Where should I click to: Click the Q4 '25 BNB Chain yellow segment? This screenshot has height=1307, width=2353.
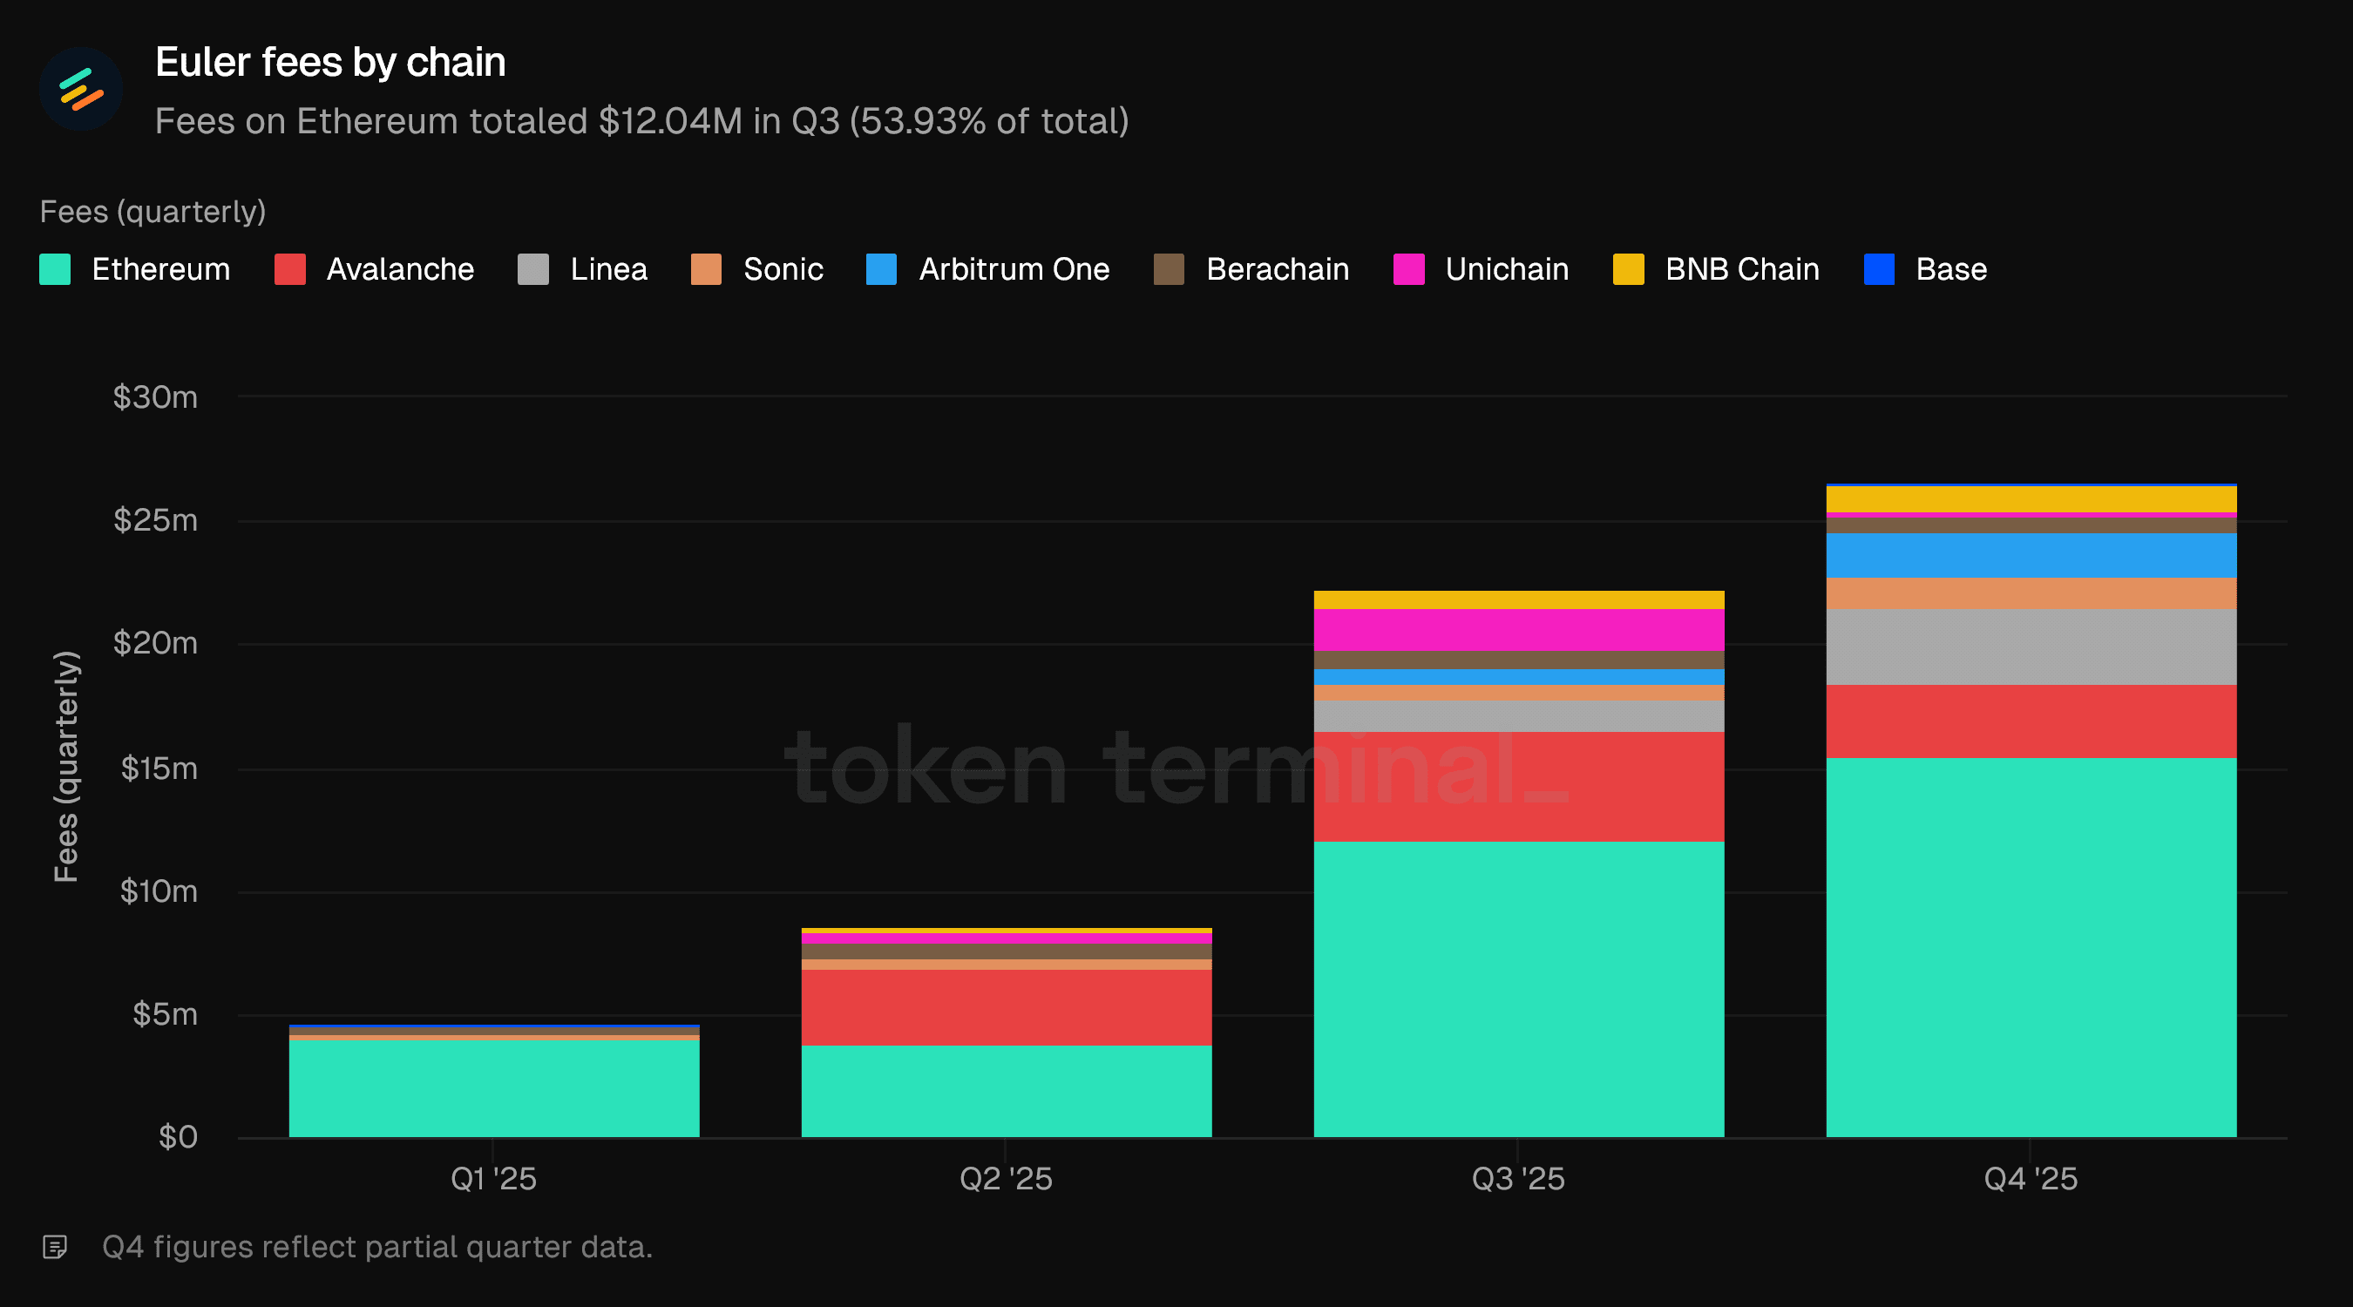coord(2031,498)
